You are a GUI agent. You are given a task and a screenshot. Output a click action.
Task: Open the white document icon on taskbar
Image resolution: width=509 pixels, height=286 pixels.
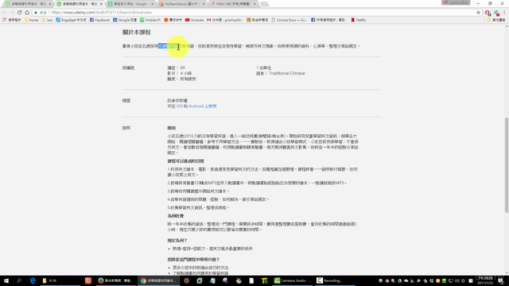point(251,280)
